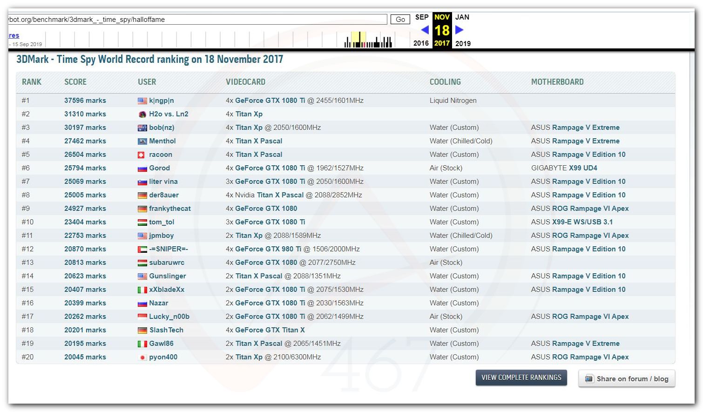Select SEP 2016 in Wayback header
This screenshot has width=703, height=412.
tap(422, 30)
